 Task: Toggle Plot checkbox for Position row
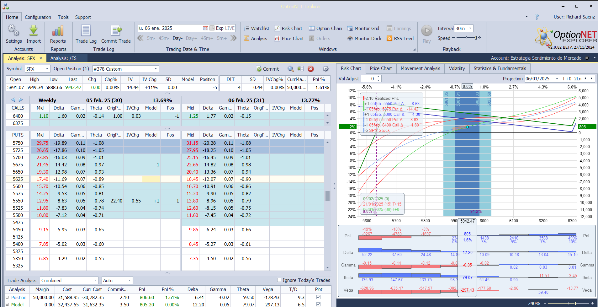point(319,297)
